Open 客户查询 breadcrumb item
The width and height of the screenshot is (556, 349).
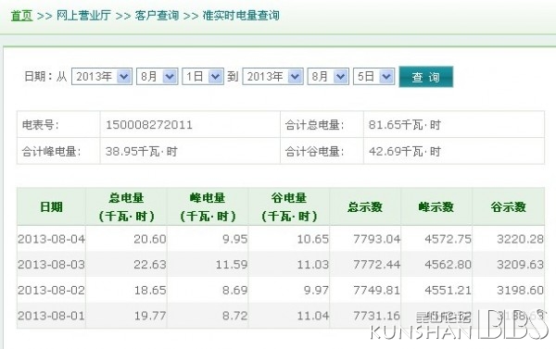[157, 16]
